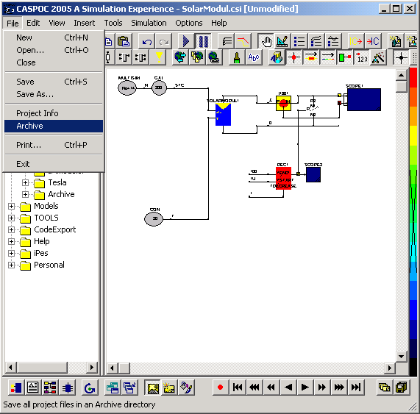The image size is (420, 414).
Task: Click the red step waveform icon
Action: click(243, 41)
